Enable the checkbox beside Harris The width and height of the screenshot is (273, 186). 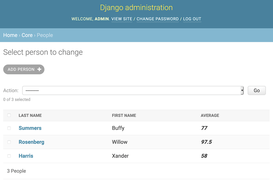tap(9, 156)
